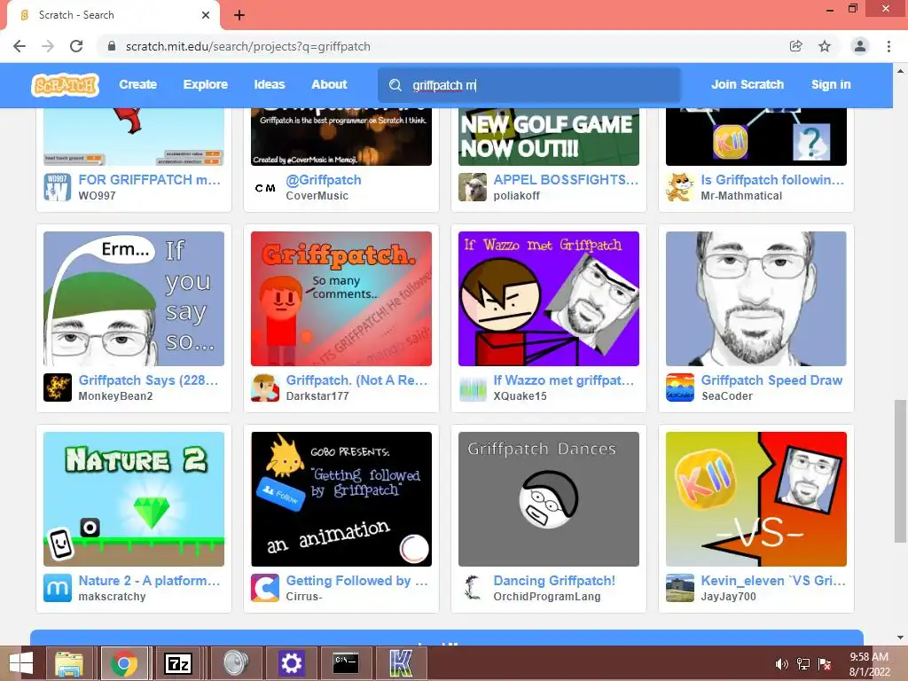Viewport: 908px width, 681px height.
Task: Open the Create menu item
Action: pyautogui.click(x=137, y=84)
